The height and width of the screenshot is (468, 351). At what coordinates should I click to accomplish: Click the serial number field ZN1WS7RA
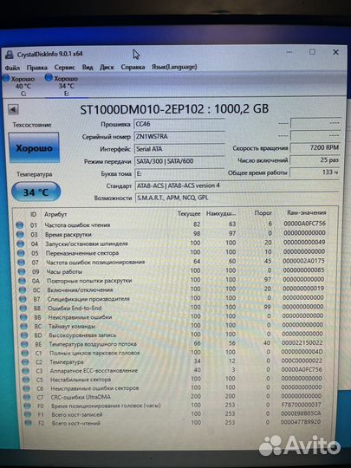pyautogui.click(x=179, y=136)
